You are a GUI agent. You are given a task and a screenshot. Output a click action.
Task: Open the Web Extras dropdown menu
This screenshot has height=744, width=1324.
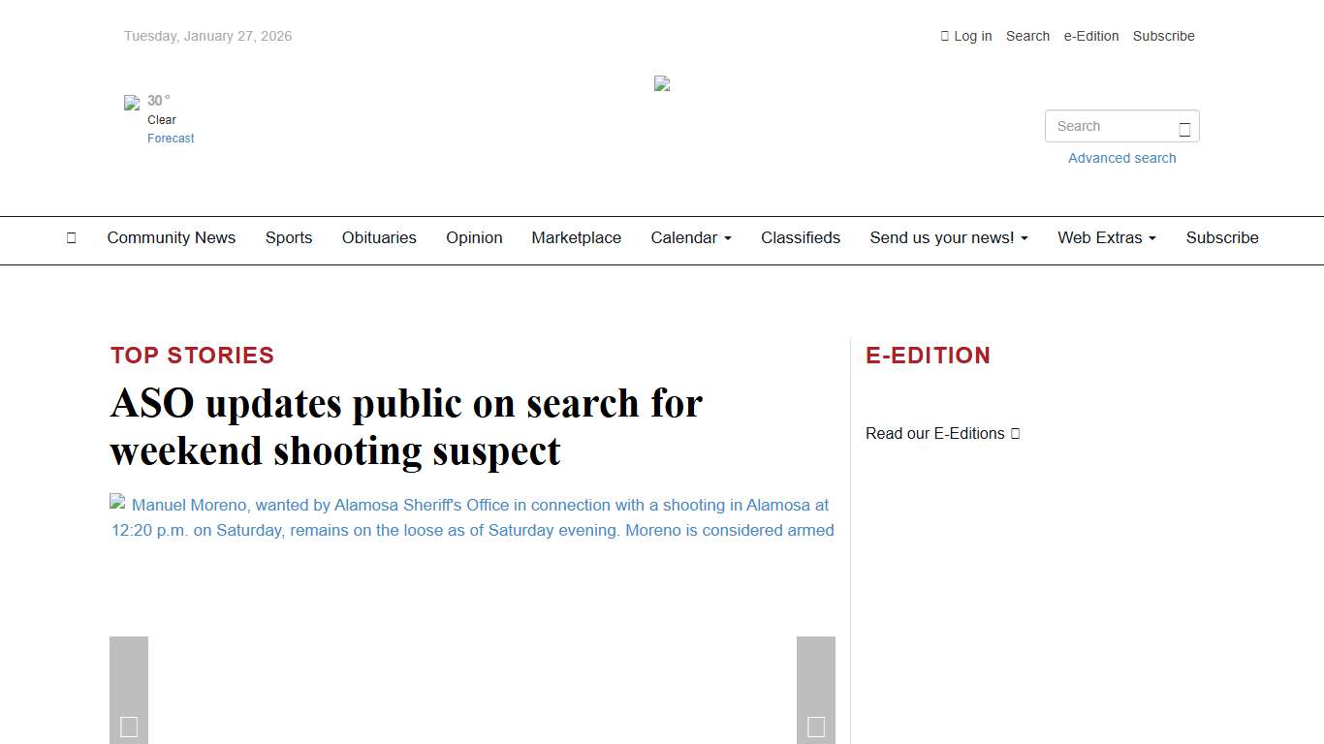click(1106, 238)
